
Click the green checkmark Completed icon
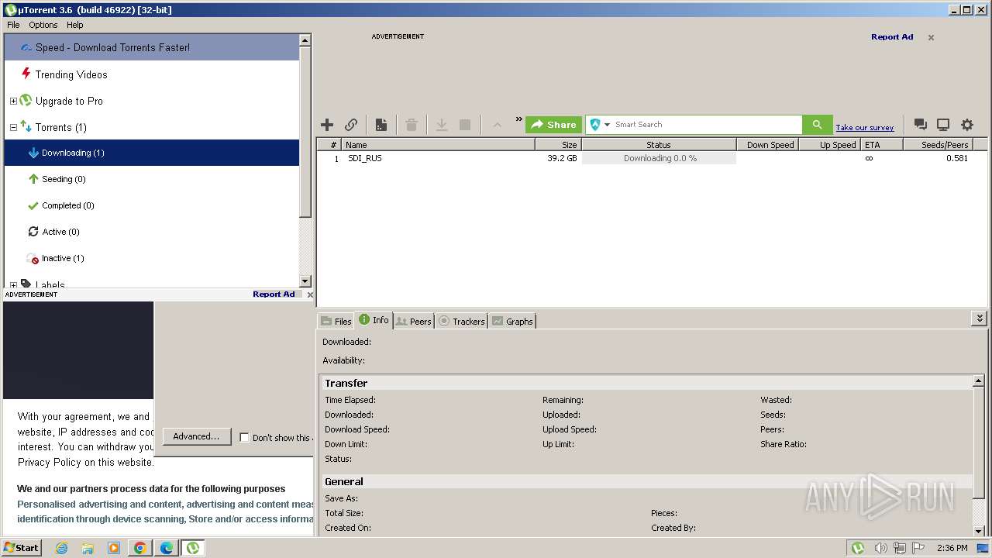coord(33,205)
